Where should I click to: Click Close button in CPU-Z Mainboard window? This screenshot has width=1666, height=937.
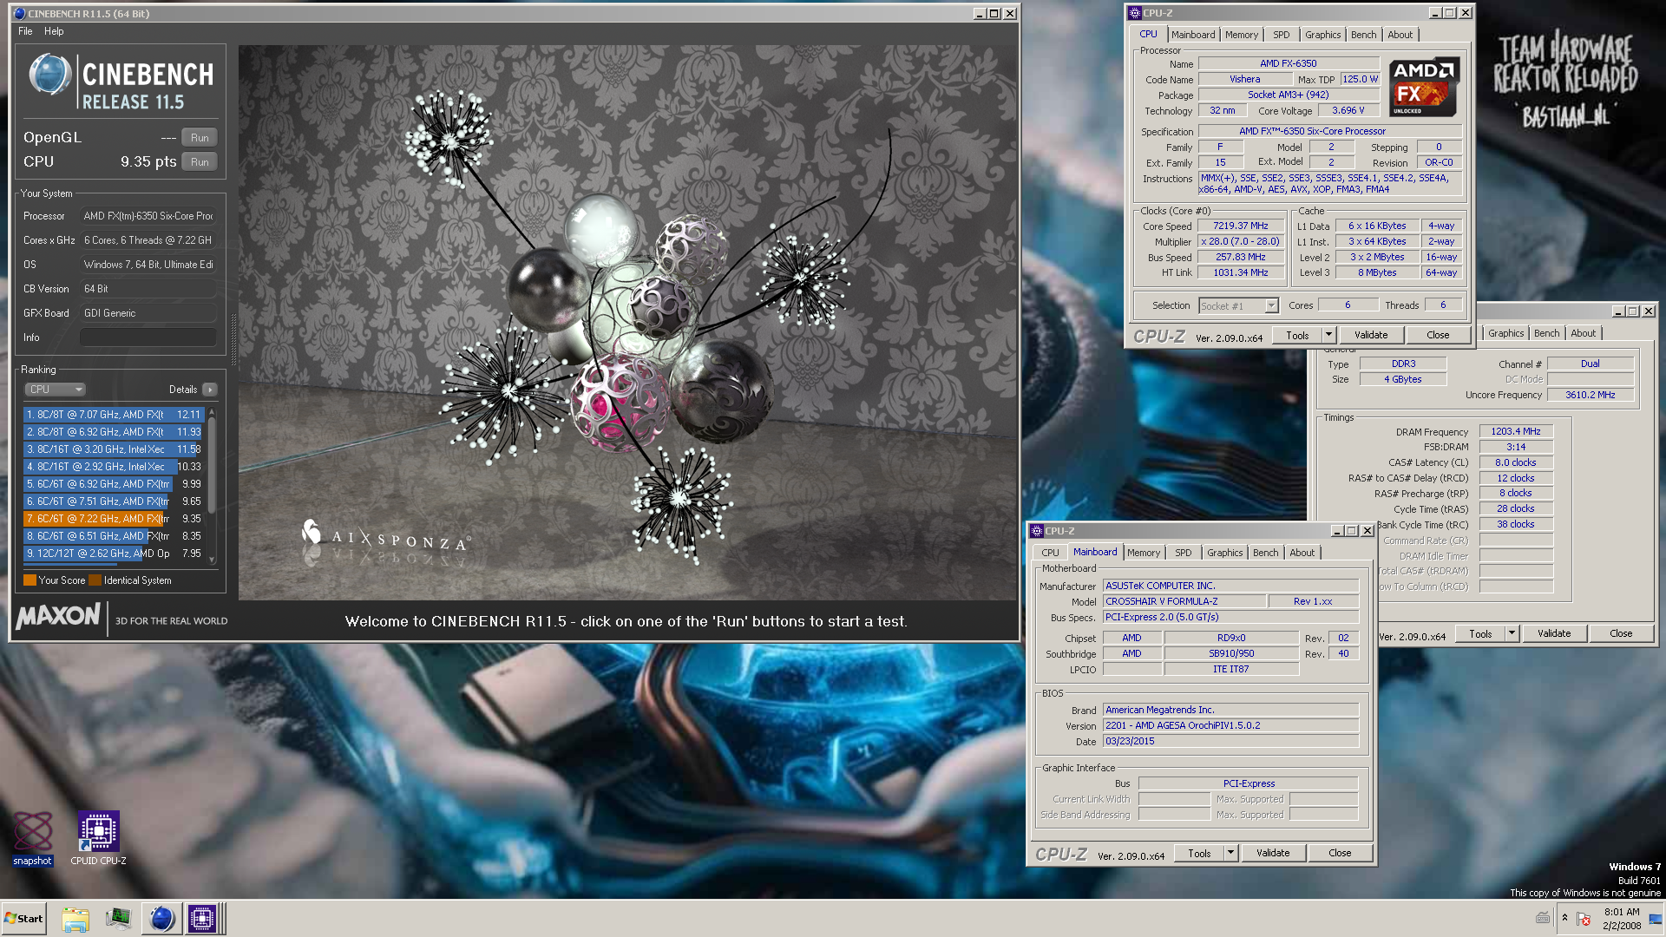pyautogui.click(x=1340, y=854)
